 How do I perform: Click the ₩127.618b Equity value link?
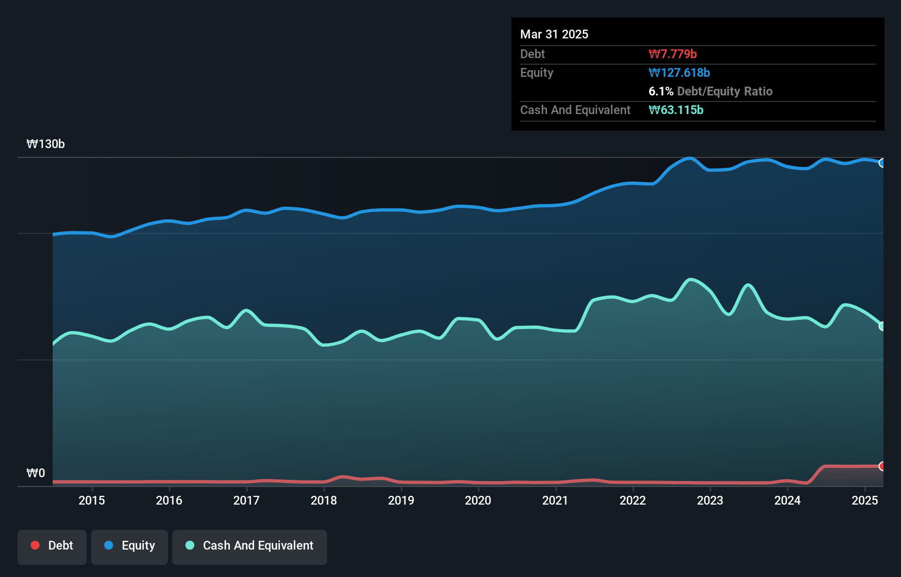click(679, 72)
